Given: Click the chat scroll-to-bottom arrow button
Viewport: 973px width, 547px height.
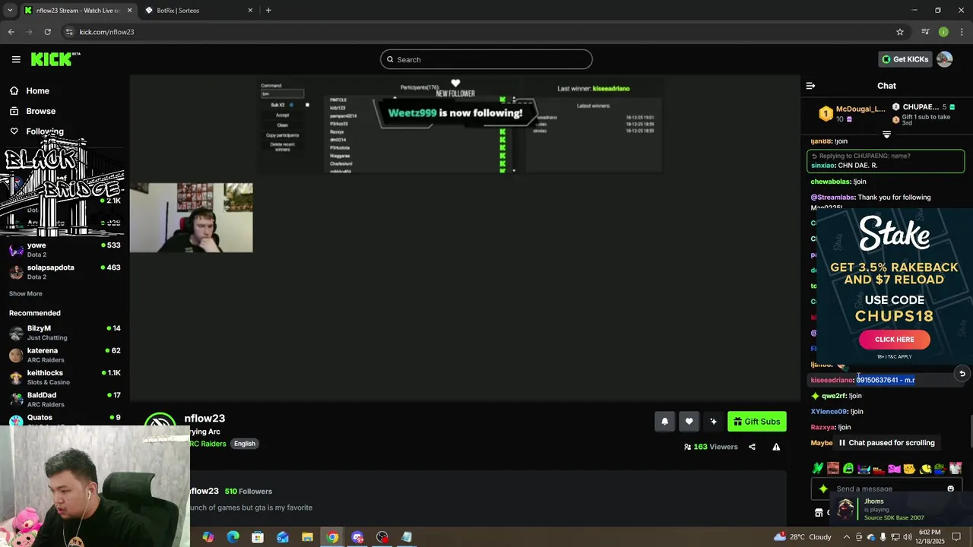Looking at the screenshot, I should (x=962, y=373).
